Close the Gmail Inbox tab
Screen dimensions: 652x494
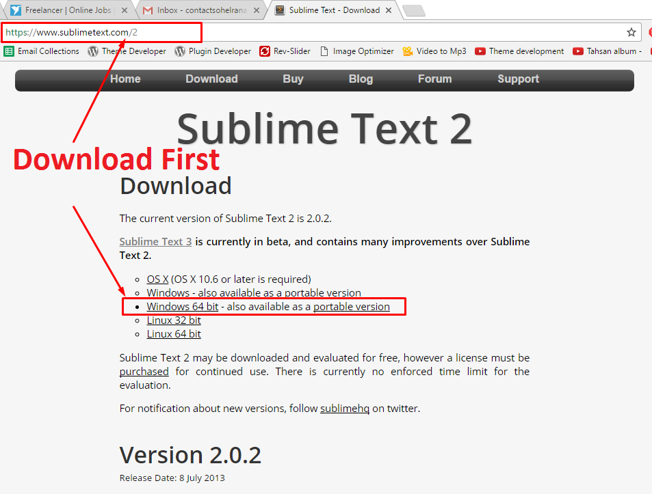click(x=257, y=10)
